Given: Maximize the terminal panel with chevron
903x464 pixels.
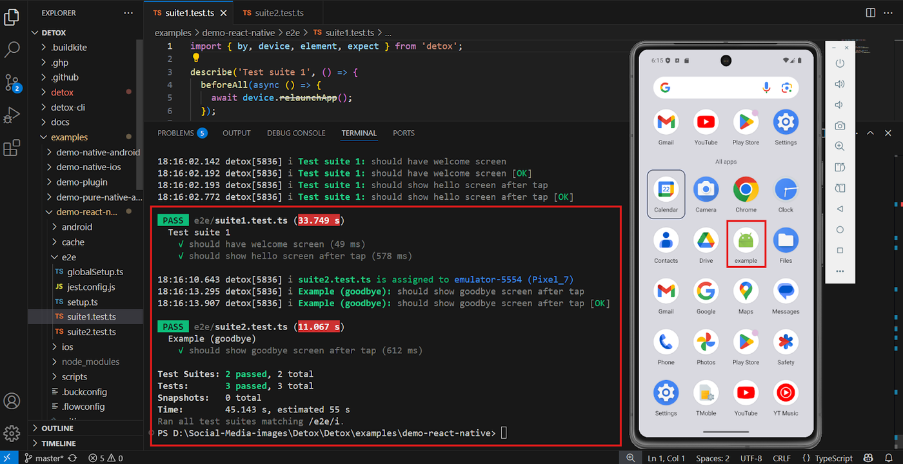Looking at the screenshot, I should pos(870,133).
